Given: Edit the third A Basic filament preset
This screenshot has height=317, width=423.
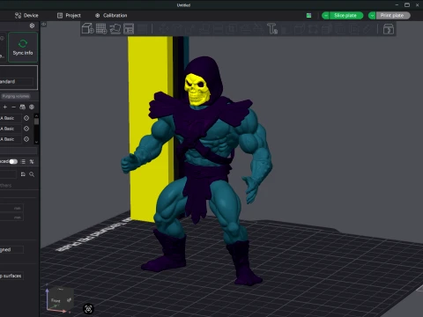Looking at the screenshot, I should tap(26, 139).
